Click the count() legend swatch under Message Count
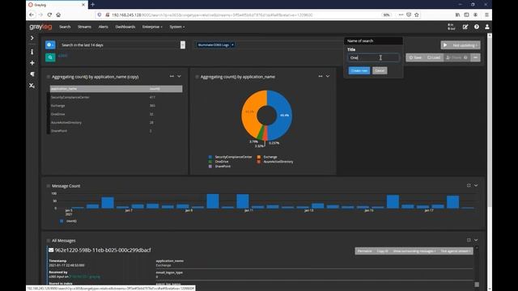 click(62, 221)
